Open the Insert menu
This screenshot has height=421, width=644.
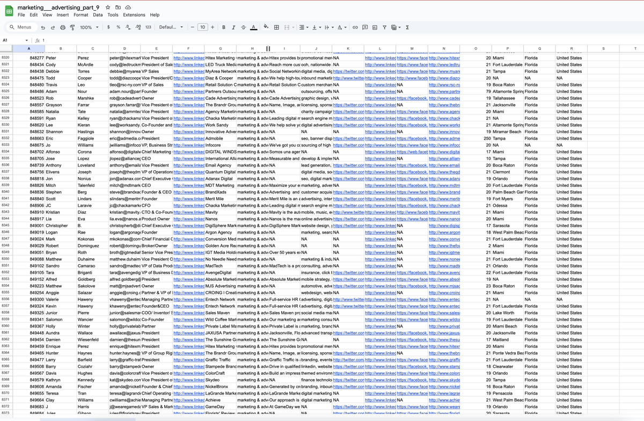[63, 15]
